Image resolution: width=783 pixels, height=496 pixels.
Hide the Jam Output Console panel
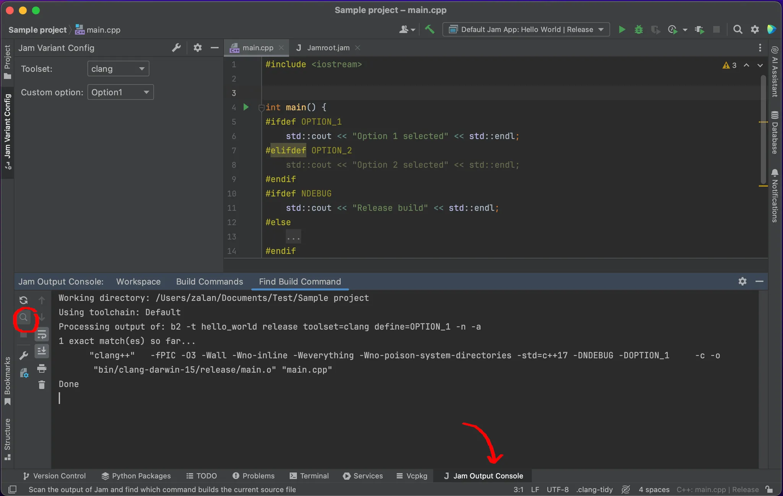759,281
